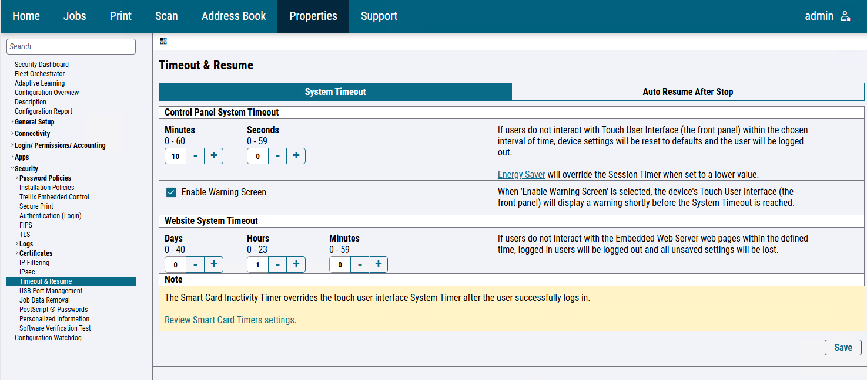
Task: Click the small grid icon above page title
Action: tap(163, 41)
